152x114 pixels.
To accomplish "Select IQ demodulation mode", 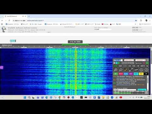I will (147, 66).
